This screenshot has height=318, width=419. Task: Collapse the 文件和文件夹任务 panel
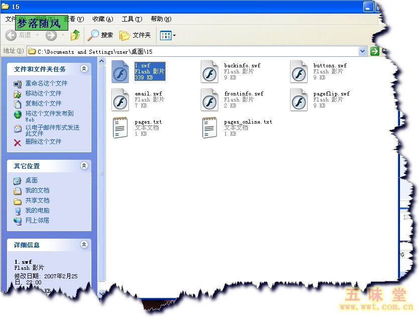pos(84,68)
